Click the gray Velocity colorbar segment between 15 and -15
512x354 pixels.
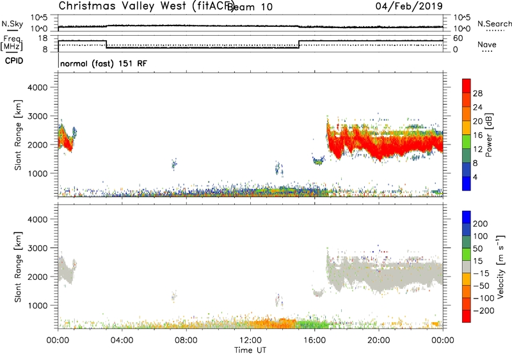[x=467, y=266]
